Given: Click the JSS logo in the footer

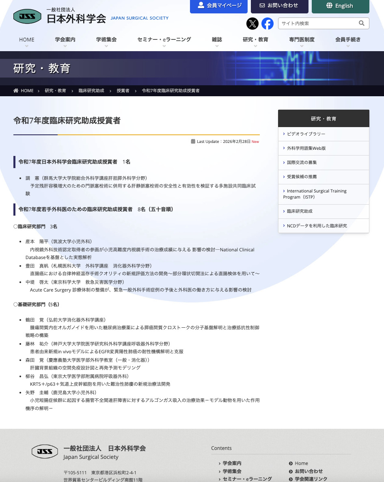Looking at the screenshot, I should click(45, 451).
